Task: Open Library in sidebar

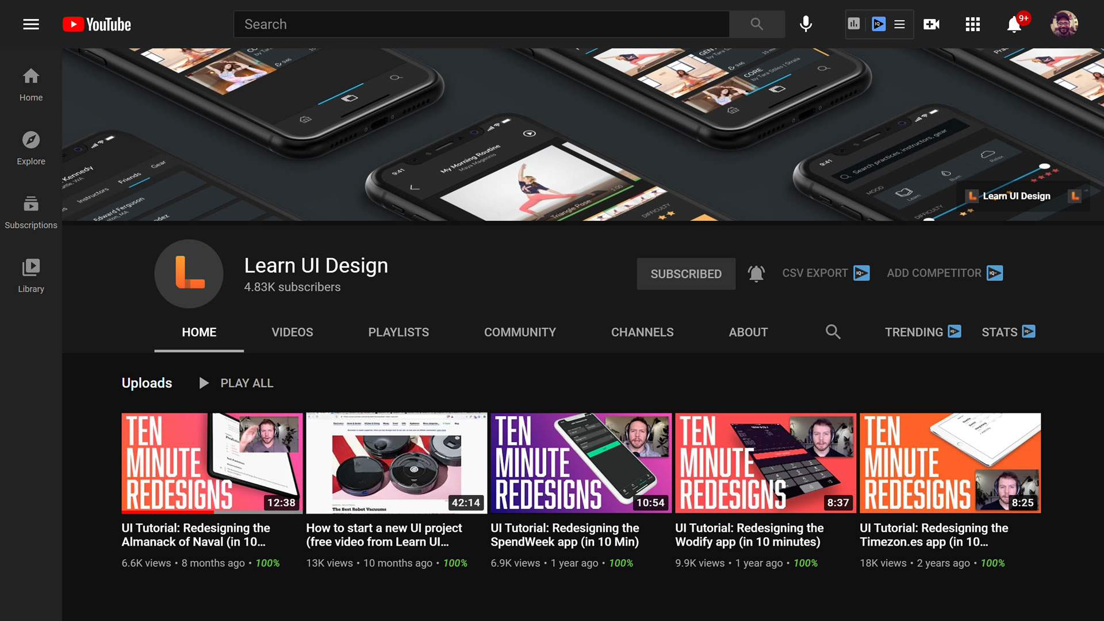Action: [x=31, y=276]
